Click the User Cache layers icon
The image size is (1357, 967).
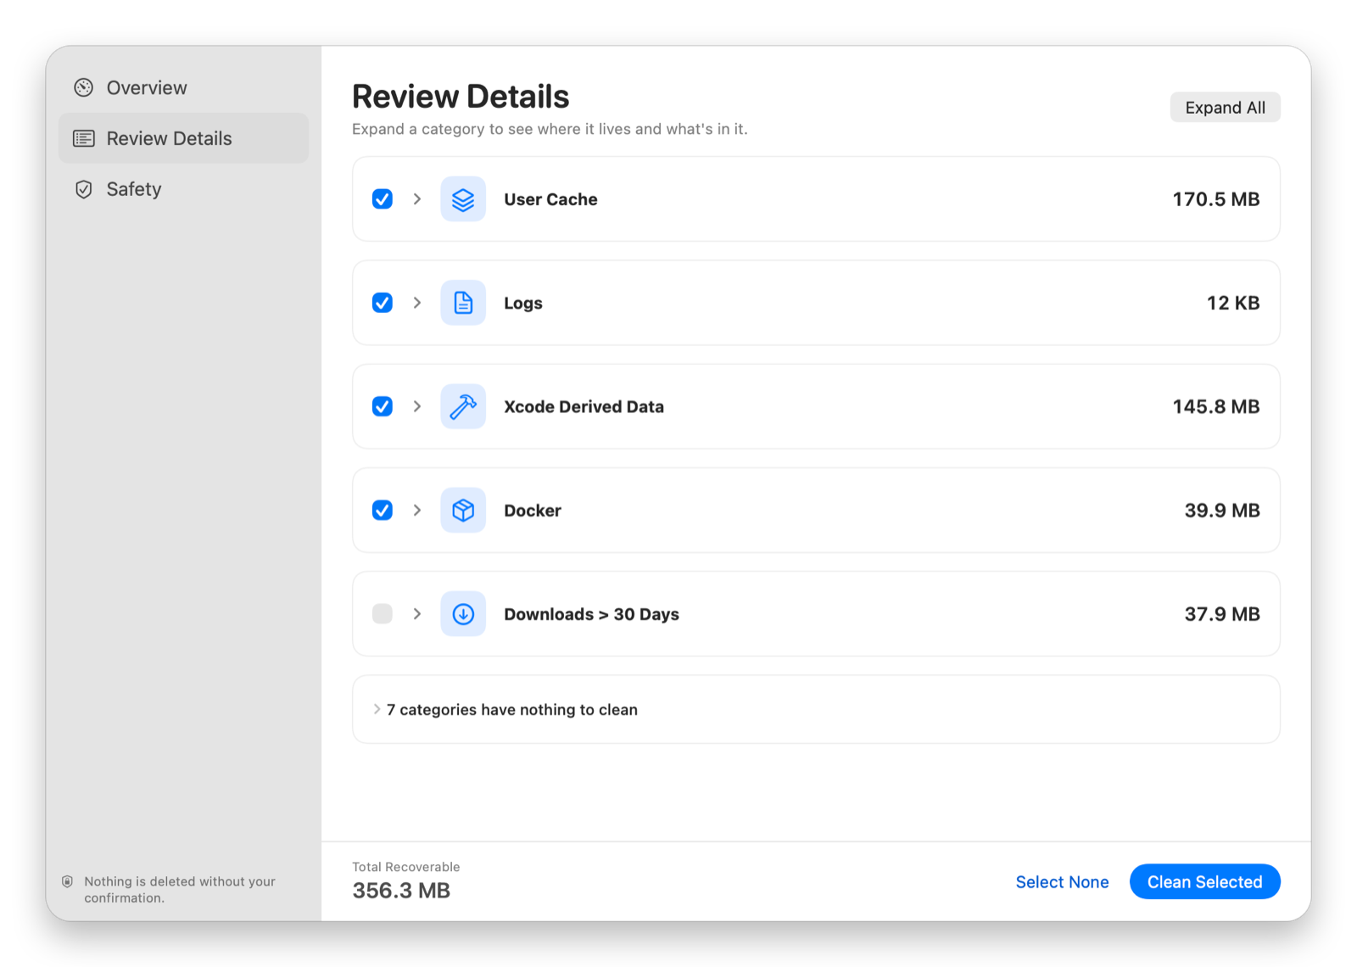463,199
